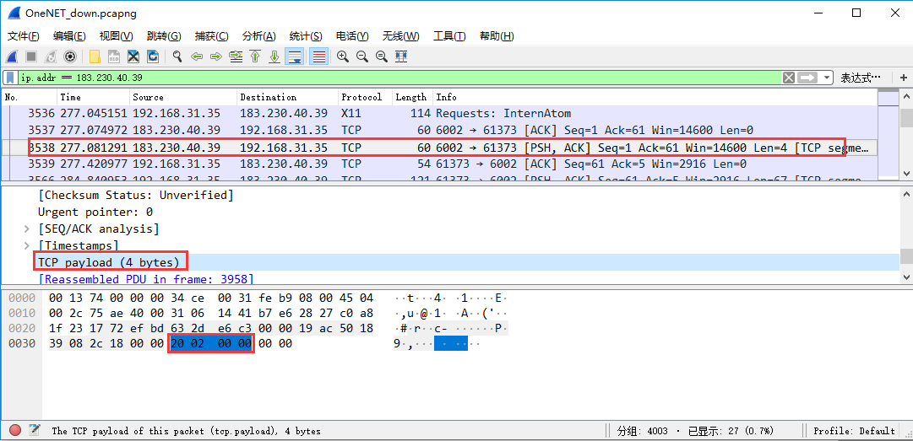Jump to the first packet
This screenshot has width=913, height=441.
(x=254, y=56)
